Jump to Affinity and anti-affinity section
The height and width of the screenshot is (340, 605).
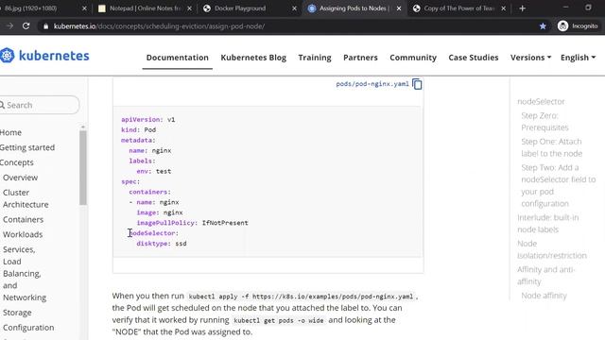[x=545, y=275]
